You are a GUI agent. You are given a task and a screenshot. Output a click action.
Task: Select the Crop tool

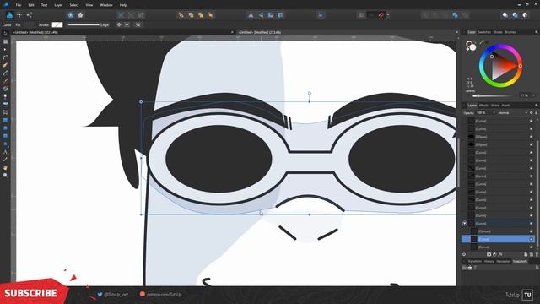click(x=5, y=112)
